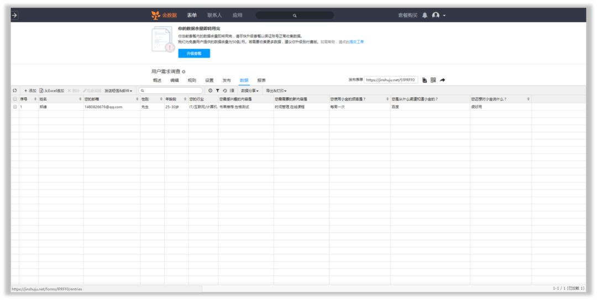Viewport: 597px width, 300px height.
Task: Click the 金数据 logo
Action: (164, 15)
